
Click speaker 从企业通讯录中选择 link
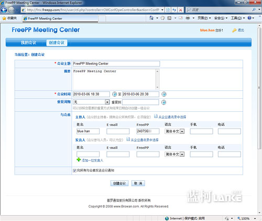tap(145, 140)
